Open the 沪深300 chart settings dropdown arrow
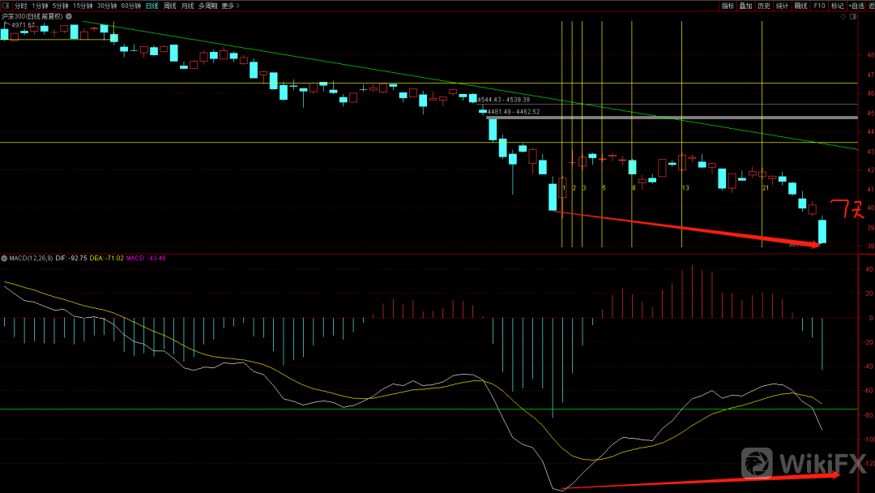Viewport: 875px width, 493px height. coord(68,16)
